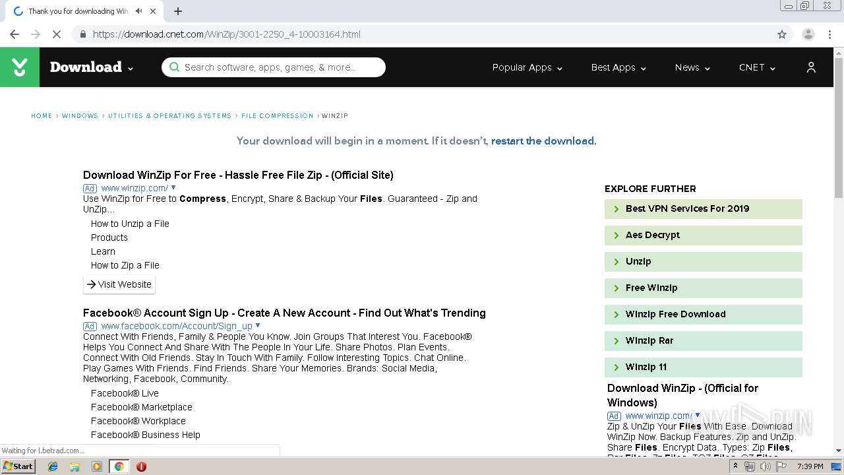This screenshot has width=844, height=475.
Task: Click the dropdown arrow after www.winzip.com/
Action: click(x=173, y=187)
